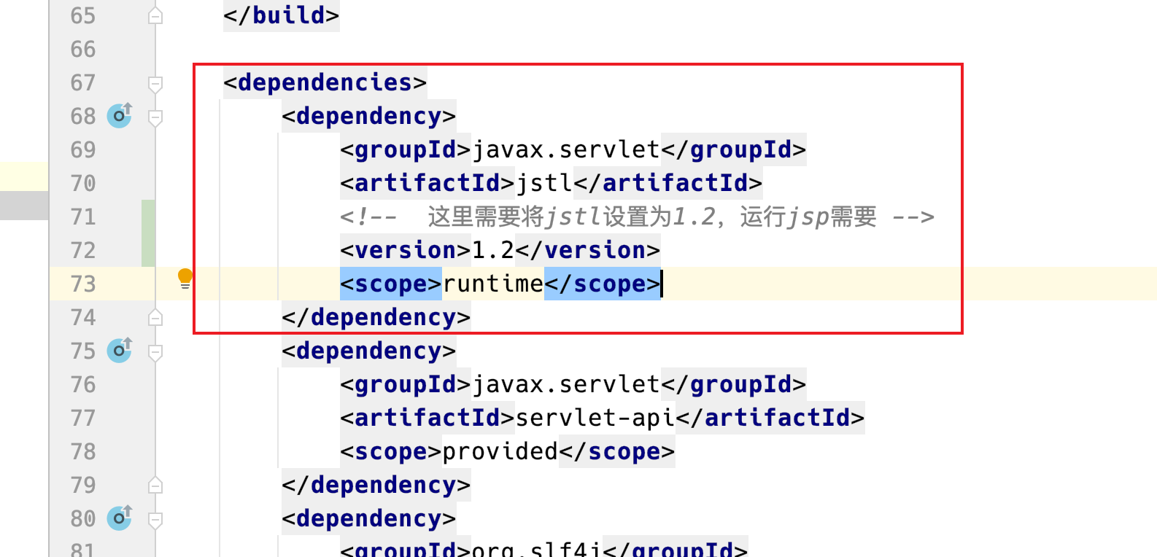This screenshot has width=1157, height=557.
Task: Click the Chinese comment about jstl 1.2
Action: click(x=637, y=217)
